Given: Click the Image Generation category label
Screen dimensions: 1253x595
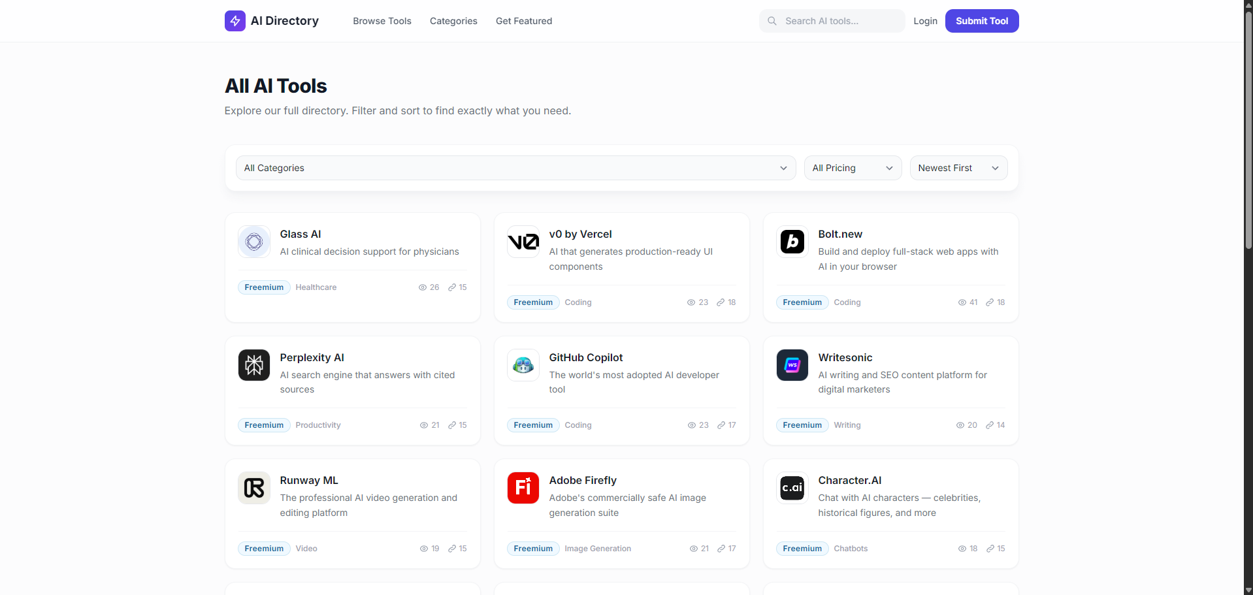Looking at the screenshot, I should [598, 549].
